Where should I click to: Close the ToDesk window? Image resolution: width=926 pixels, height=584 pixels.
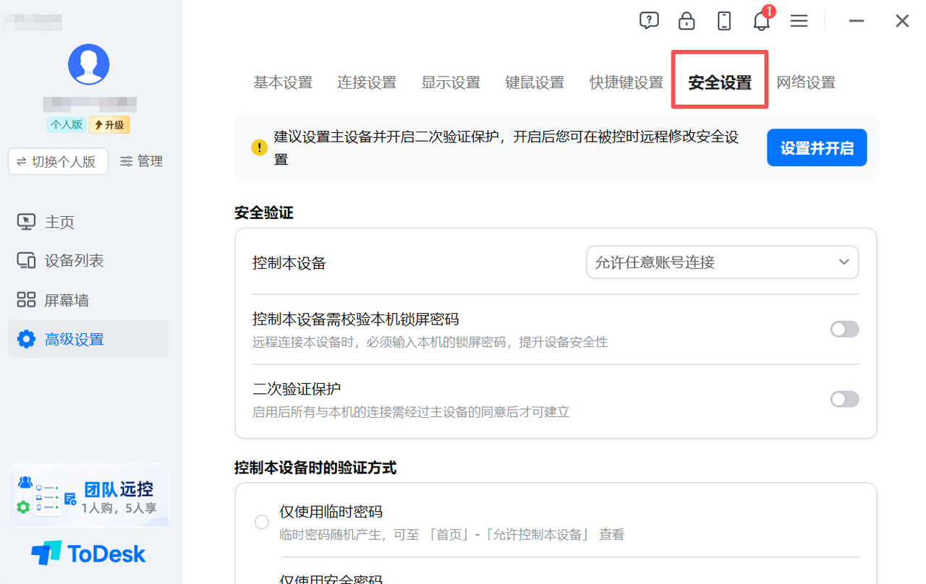pyautogui.click(x=902, y=21)
